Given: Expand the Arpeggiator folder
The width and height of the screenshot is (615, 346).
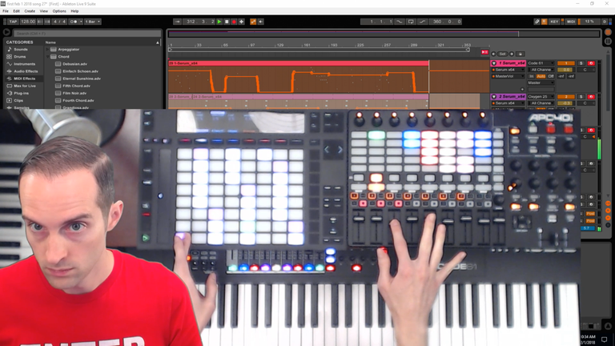Looking at the screenshot, I should [x=47, y=50].
